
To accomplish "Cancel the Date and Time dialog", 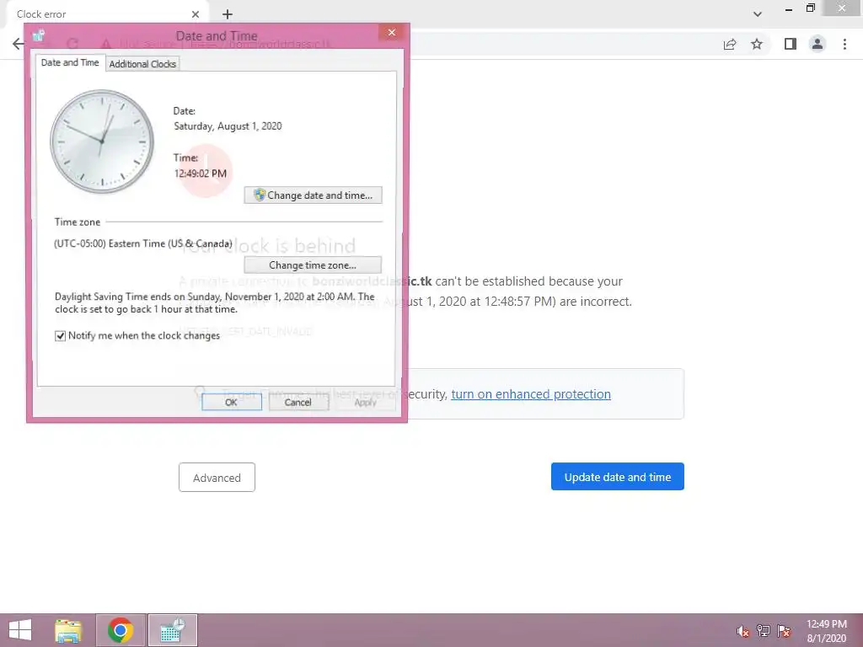I will (297, 402).
